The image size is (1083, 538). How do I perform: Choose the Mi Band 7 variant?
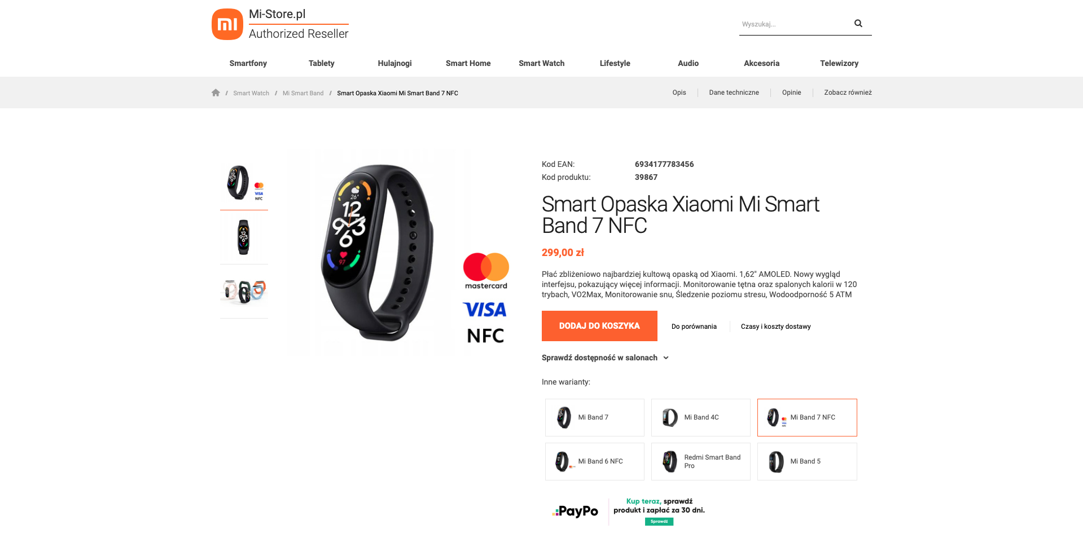(595, 418)
